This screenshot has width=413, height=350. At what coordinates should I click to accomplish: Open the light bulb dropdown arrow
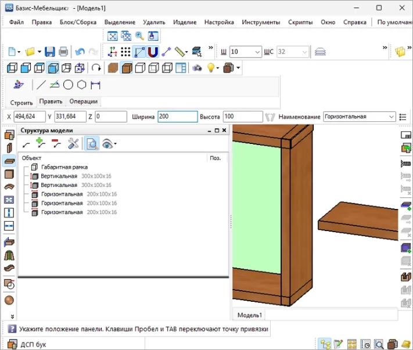[x=218, y=68]
